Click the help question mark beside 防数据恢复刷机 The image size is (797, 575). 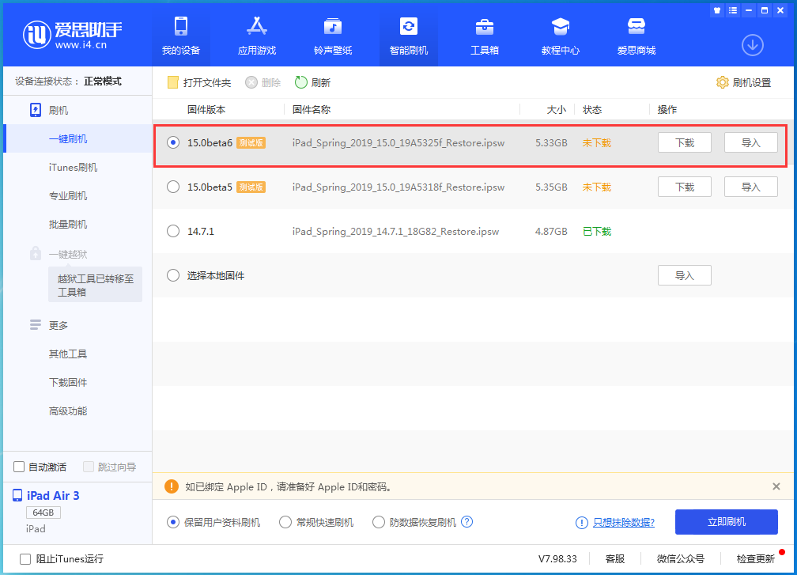coord(466,522)
